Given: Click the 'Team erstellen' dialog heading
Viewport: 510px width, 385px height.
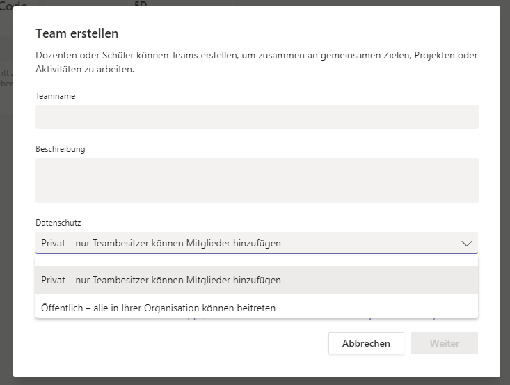Looking at the screenshot, I should 77,33.
